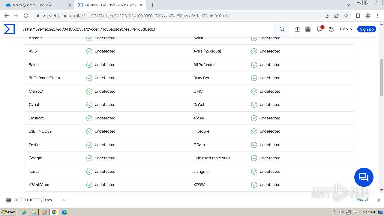The height and width of the screenshot is (216, 384).
Task: Click the volume speaker tray icon
Action: [341, 212]
